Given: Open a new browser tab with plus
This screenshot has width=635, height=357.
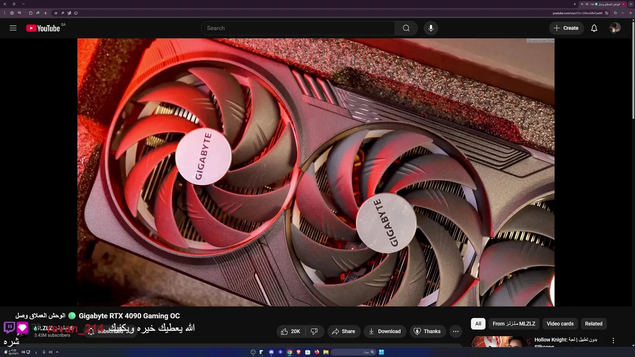Looking at the screenshot, I should [574, 4].
